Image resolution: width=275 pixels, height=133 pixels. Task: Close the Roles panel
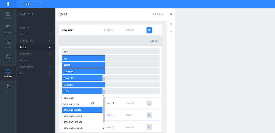point(171,14)
